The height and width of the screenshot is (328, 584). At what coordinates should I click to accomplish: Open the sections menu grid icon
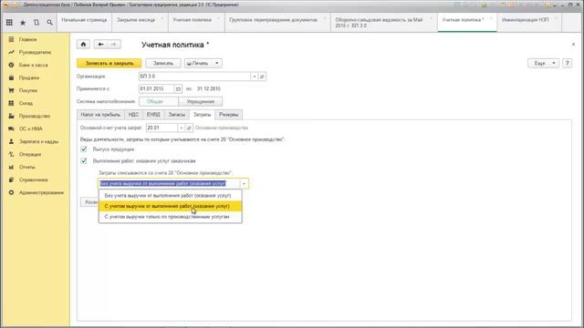9,23
